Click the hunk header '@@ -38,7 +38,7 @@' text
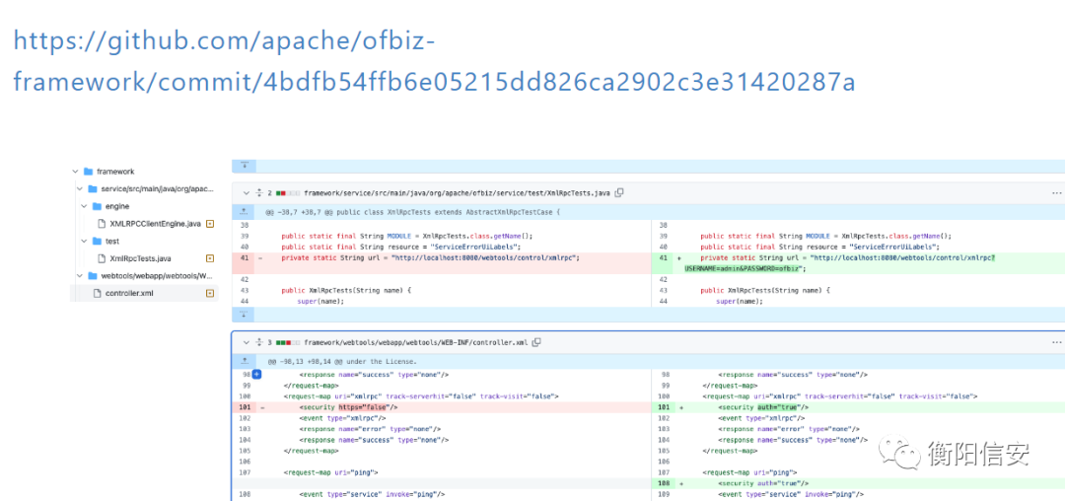The height and width of the screenshot is (501, 1065). coord(413,212)
